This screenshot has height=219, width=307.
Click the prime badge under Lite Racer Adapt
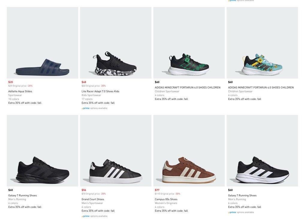click(86, 108)
